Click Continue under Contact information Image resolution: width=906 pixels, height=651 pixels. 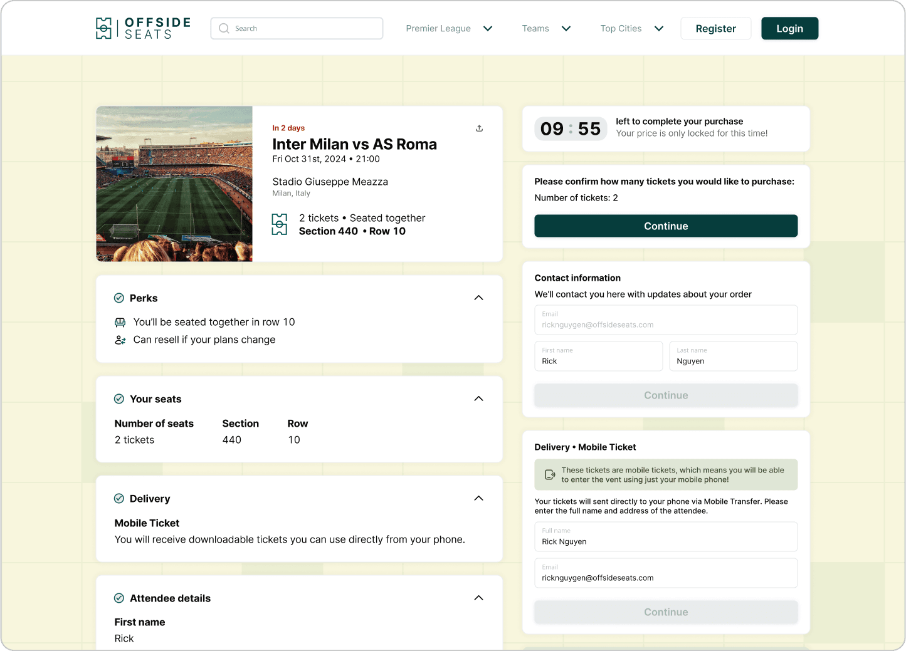click(x=666, y=395)
